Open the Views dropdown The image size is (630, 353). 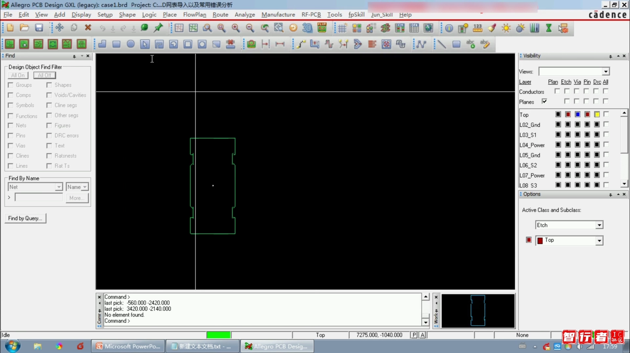[x=606, y=72]
